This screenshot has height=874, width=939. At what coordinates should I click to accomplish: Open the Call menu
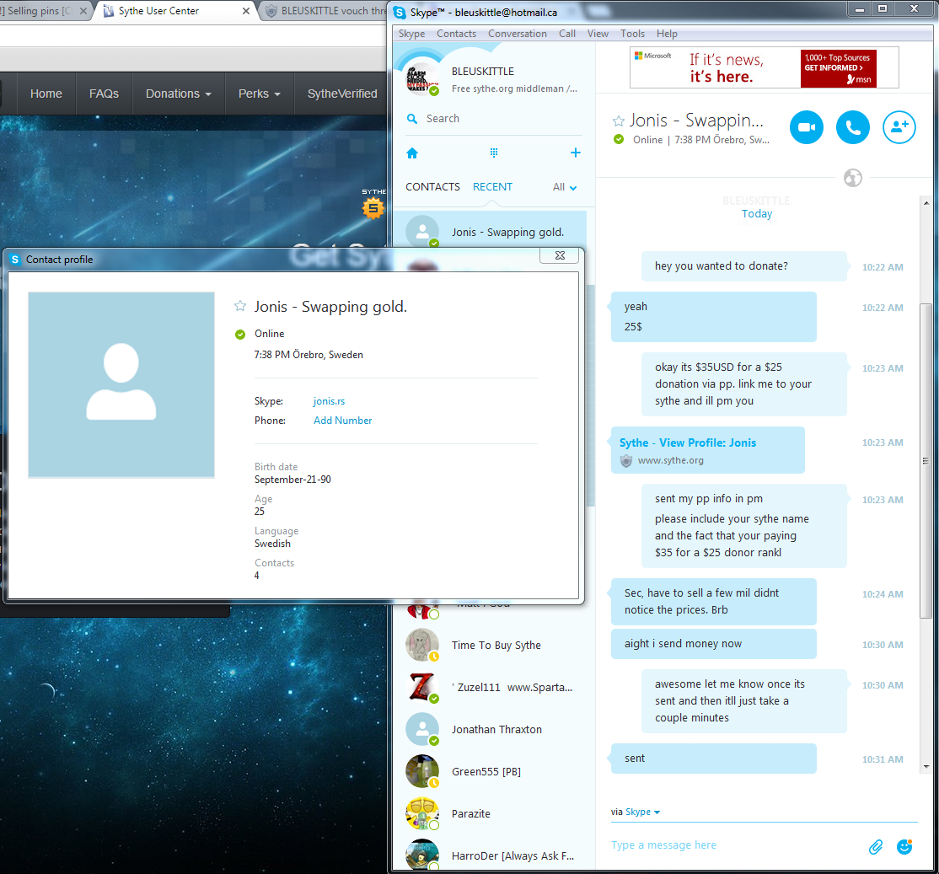[567, 34]
